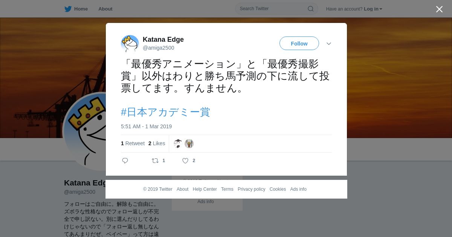Click the reply speech bubble icon

coord(125,161)
